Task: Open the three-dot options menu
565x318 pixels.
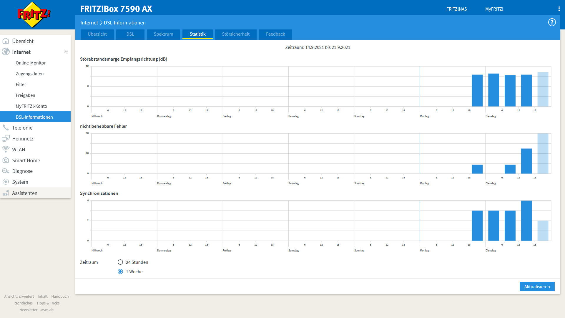Action: 559,9
